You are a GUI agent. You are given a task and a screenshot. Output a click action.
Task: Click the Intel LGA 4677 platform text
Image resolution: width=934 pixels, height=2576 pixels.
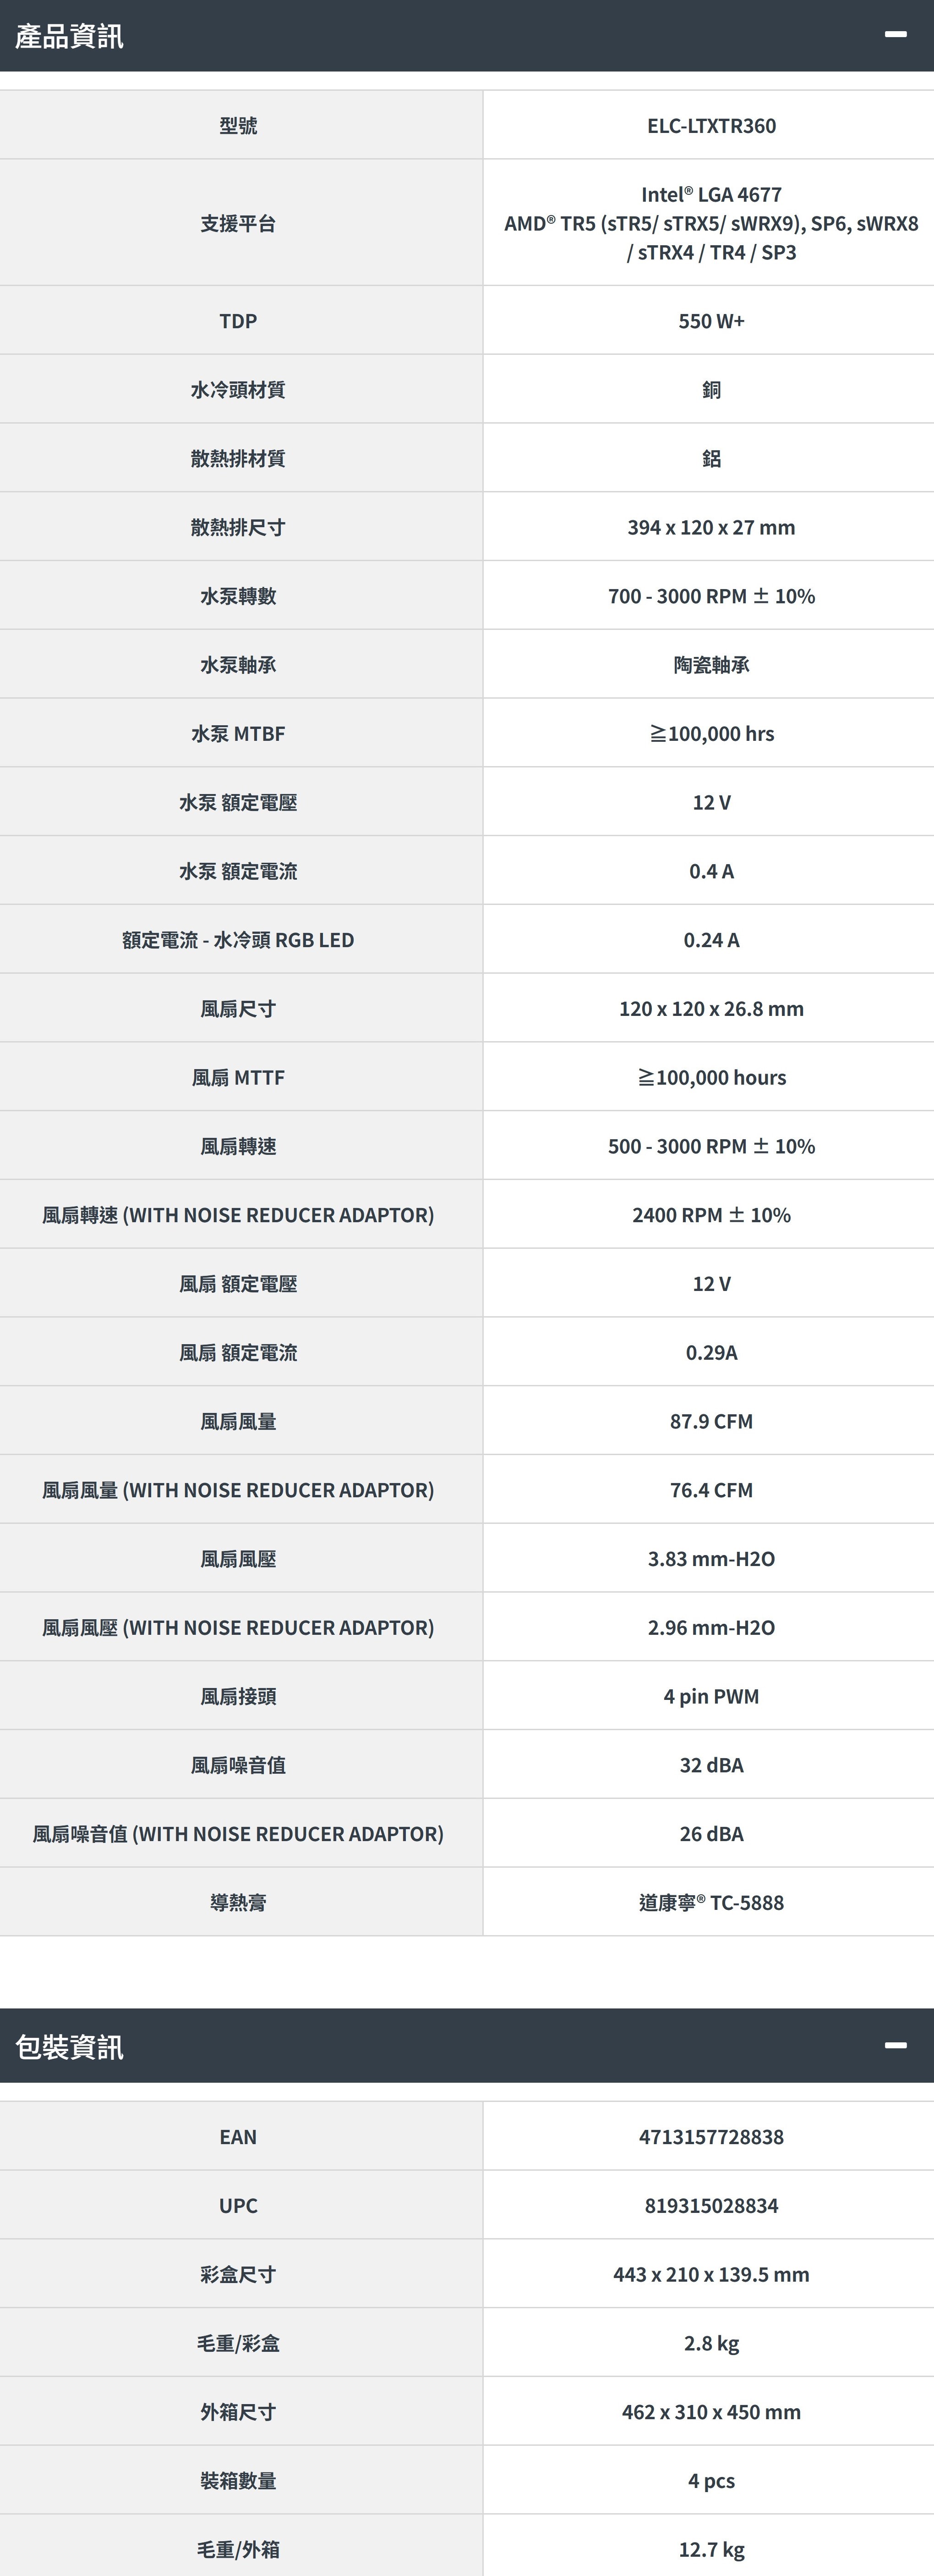[711, 194]
